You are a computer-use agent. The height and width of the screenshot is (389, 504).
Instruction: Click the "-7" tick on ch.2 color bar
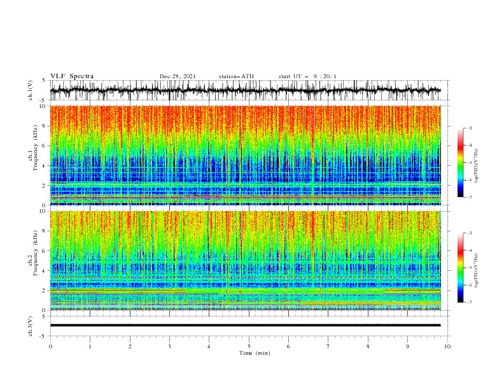pos(470,303)
